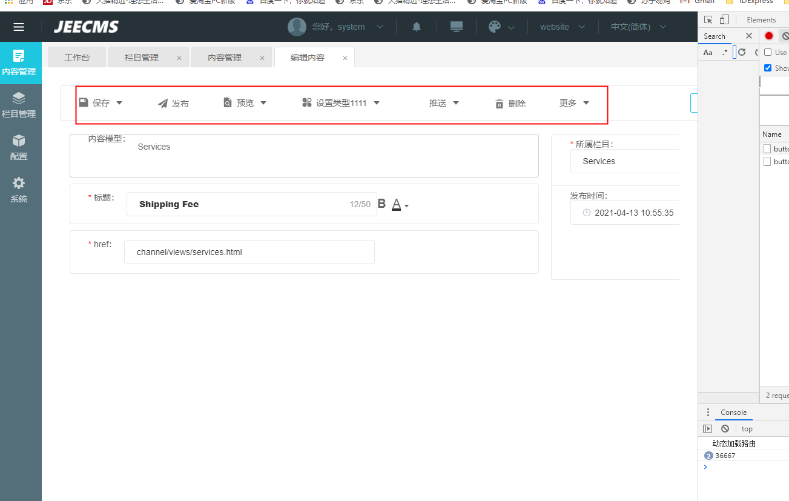Image resolution: width=789 pixels, height=501 pixels.
Task: Click the href input field
Action: (x=249, y=252)
